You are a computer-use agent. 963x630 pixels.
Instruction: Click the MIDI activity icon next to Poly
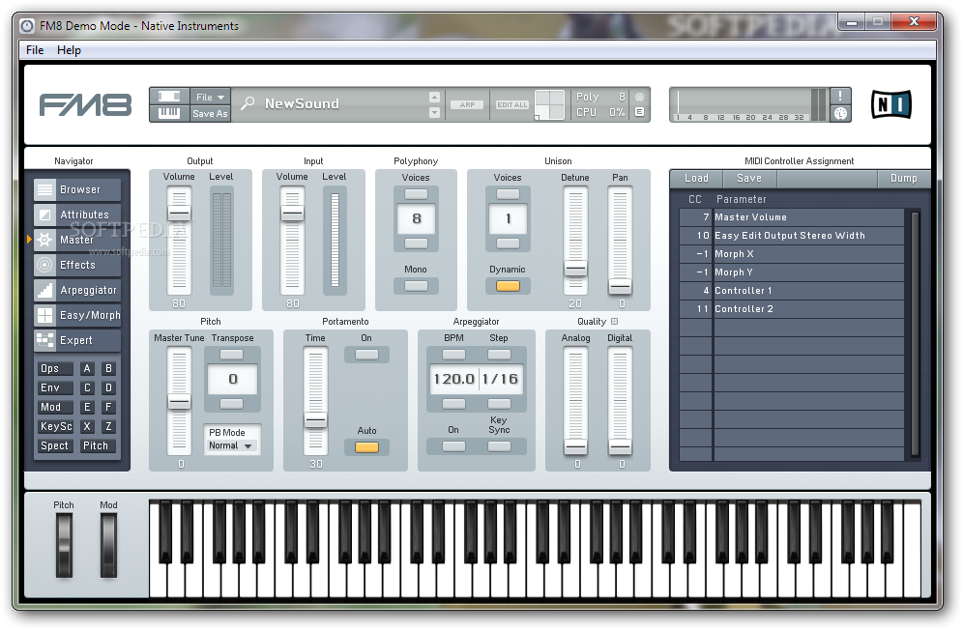tap(639, 97)
